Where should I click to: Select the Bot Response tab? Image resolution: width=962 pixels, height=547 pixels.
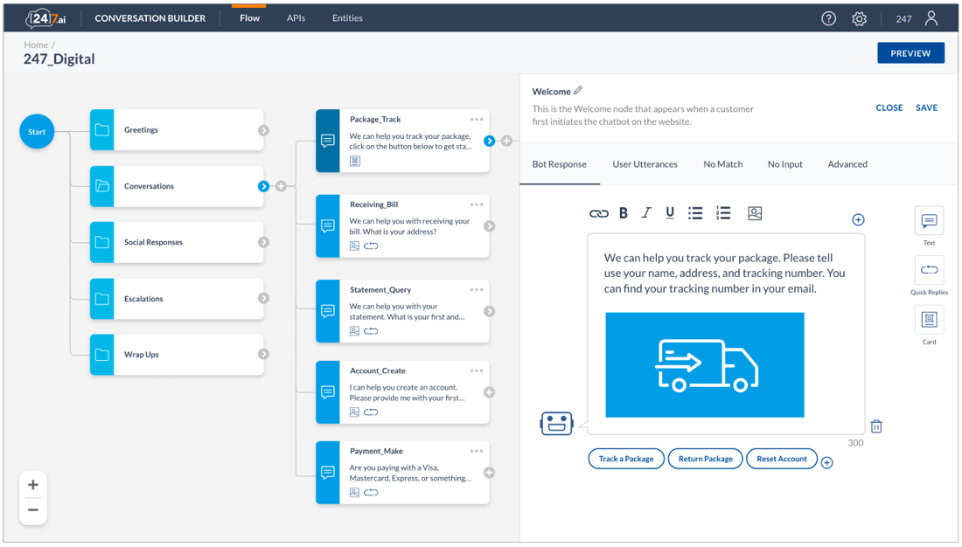point(560,164)
